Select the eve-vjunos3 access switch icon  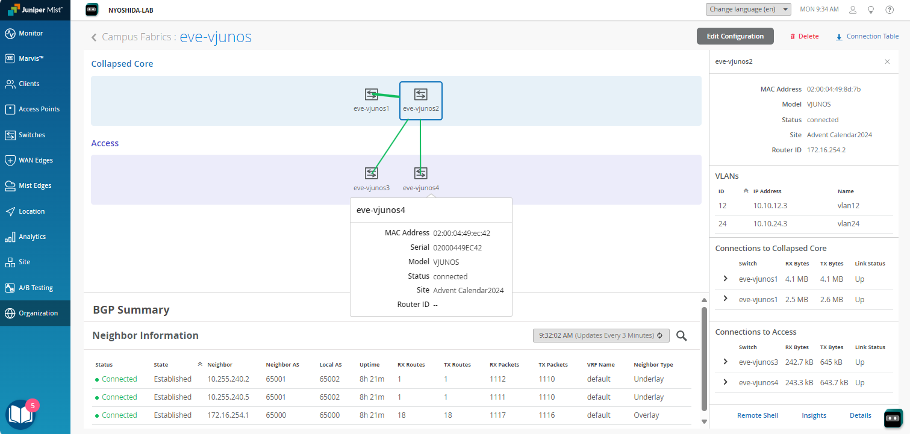click(x=371, y=173)
